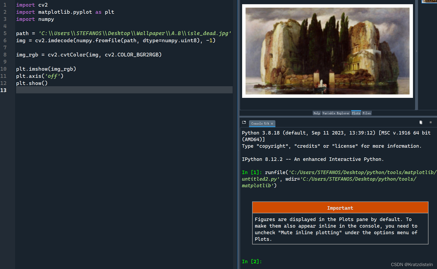Click the 'plt.imshow(img_rgb)' line

(x=46, y=69)
